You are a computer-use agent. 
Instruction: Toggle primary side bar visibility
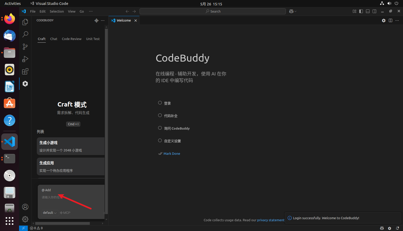tap(361, 11)
